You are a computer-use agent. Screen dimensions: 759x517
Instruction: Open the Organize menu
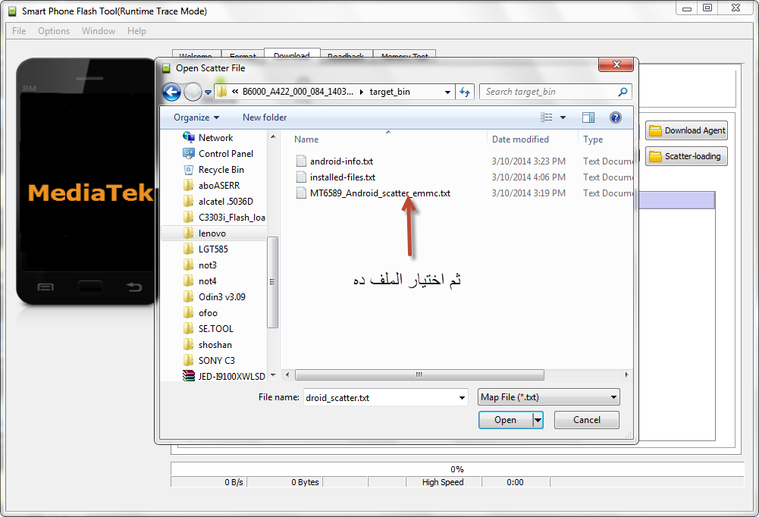tap(196, 117)
